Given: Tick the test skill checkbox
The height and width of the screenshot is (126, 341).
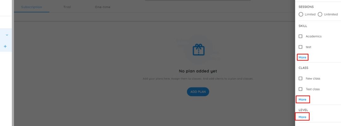Looking at the screenshot, I should coord(301,47).
